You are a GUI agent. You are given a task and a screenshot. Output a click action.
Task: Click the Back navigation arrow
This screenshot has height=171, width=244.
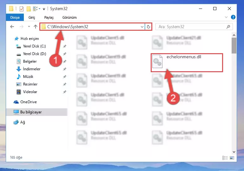coord(12,27)
